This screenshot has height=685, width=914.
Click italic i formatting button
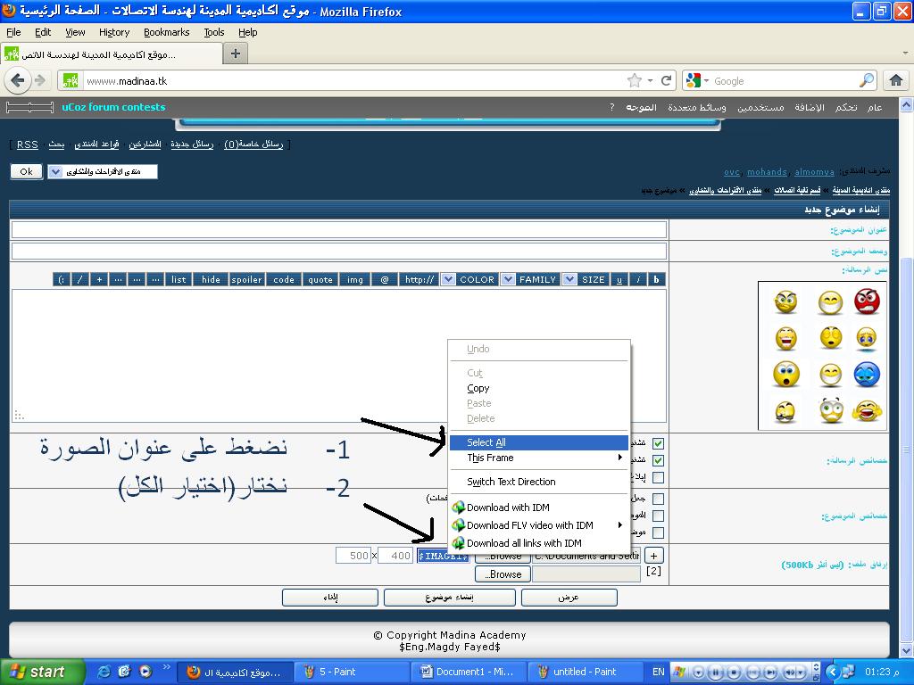point(638,279)
